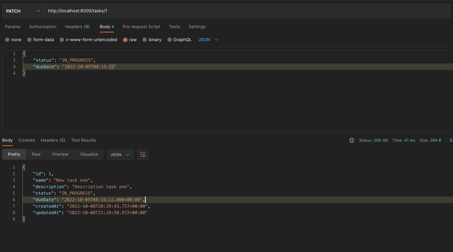Open the Test Results tab
This screenshot has width=453, height=252.
tap(83, 140)
